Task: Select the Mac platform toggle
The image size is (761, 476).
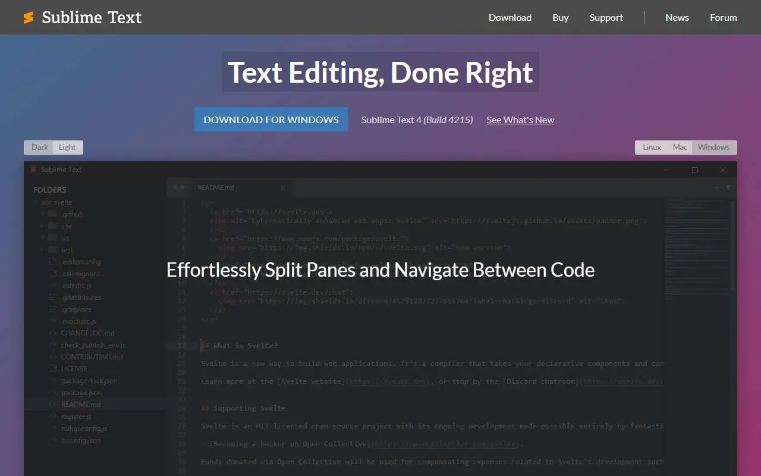Action: 680,147
